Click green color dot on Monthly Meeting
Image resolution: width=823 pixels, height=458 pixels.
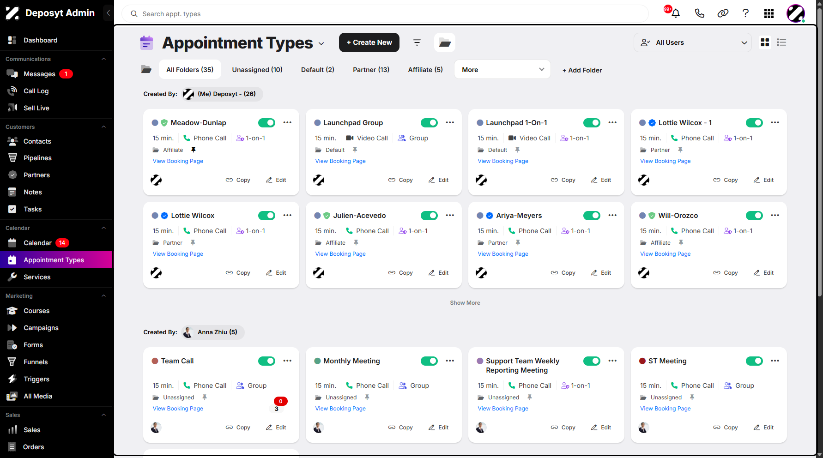(317, 361)
